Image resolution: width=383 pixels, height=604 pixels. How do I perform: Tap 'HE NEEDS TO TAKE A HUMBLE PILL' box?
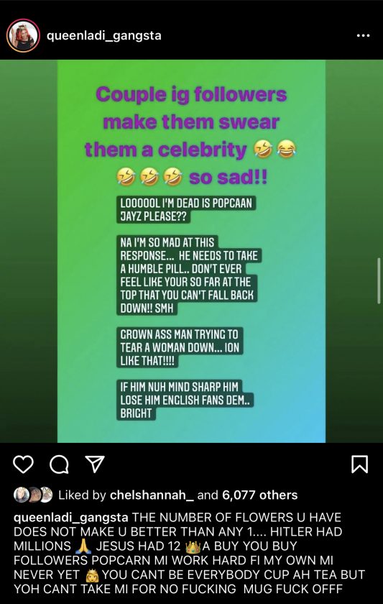189,275
